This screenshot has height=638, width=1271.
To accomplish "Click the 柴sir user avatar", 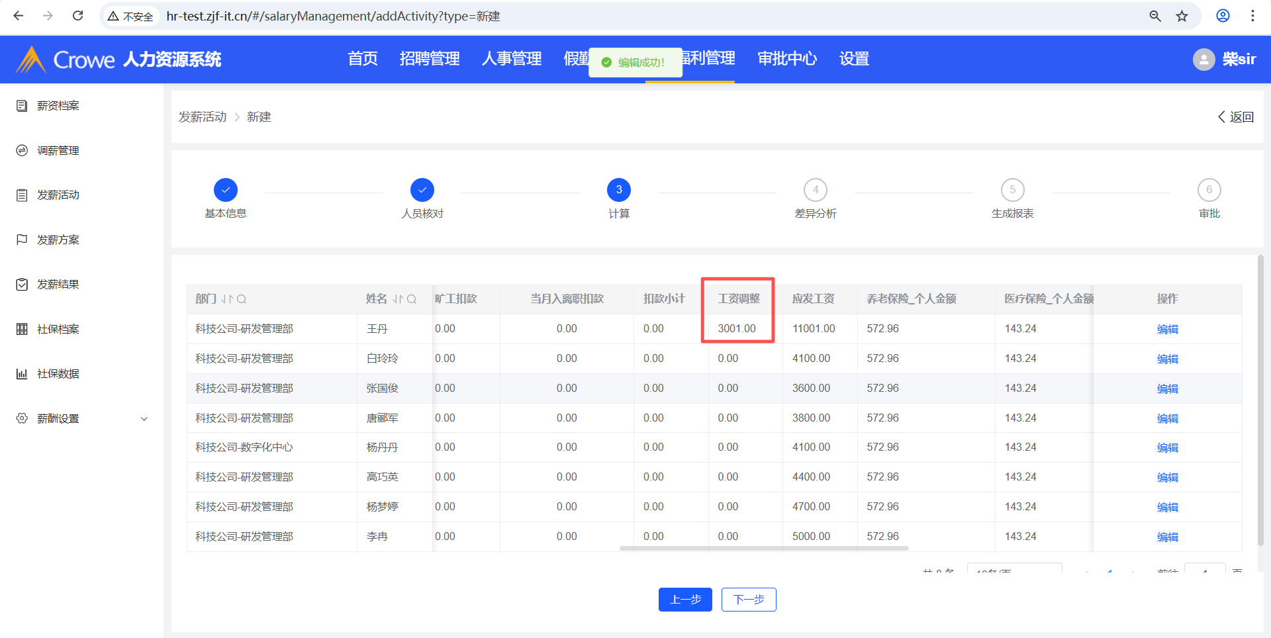I will (1203, 60).
